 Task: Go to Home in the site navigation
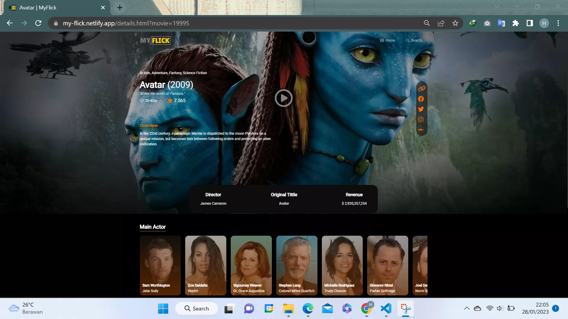[388, 40]
